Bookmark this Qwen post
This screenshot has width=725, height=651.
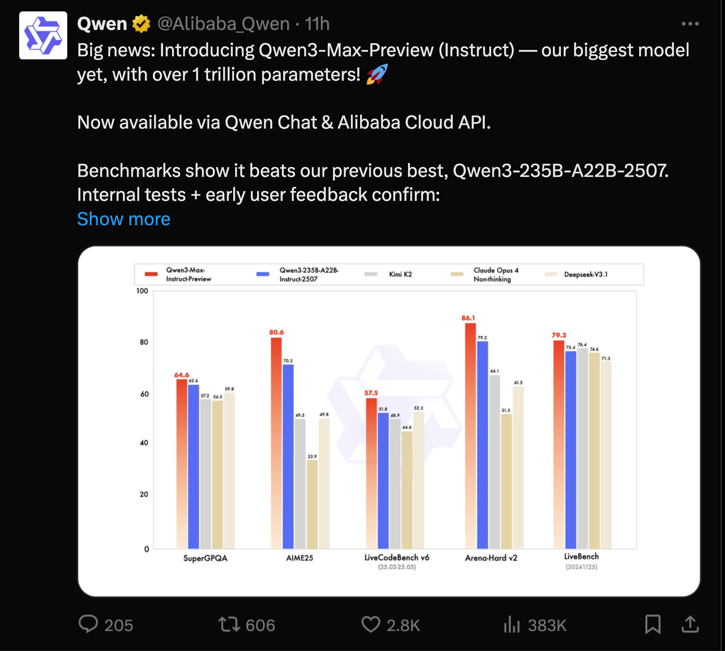[x=653, y=624]
